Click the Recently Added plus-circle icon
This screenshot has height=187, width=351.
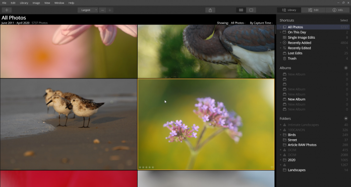tap(284, 43)
